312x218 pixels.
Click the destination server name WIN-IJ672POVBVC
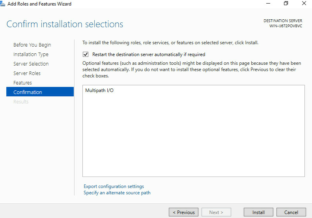[x=286, y=26]
